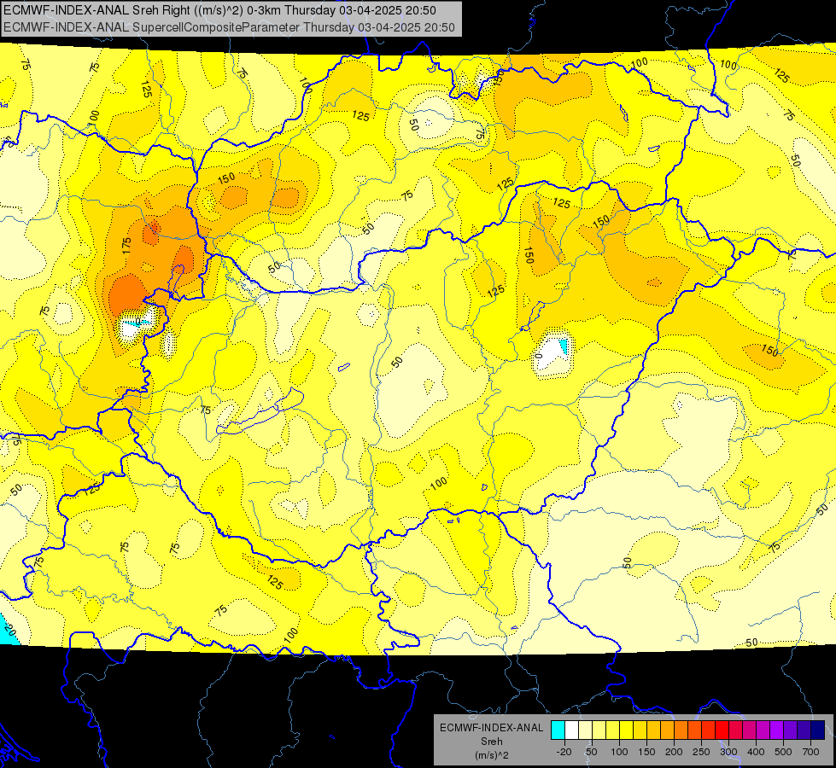Click the '150' tick label on the color legend

click(x=646, y=752)
